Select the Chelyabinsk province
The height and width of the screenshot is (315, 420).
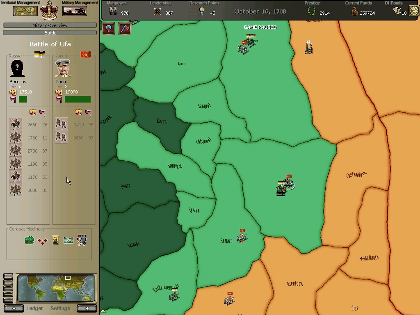pos(356,175)
